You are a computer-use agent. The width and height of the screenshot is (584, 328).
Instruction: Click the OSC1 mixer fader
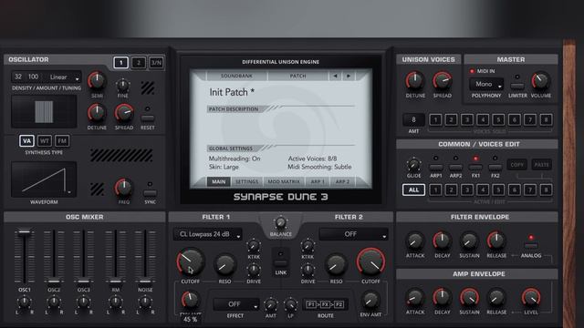click(x=25, y=231)
